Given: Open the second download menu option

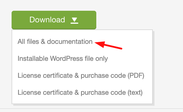Looking at the screenshot, I should point(63,59).
